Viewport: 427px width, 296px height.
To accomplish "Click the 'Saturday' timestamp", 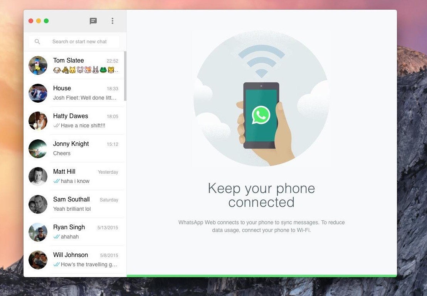I will point(109,200).
